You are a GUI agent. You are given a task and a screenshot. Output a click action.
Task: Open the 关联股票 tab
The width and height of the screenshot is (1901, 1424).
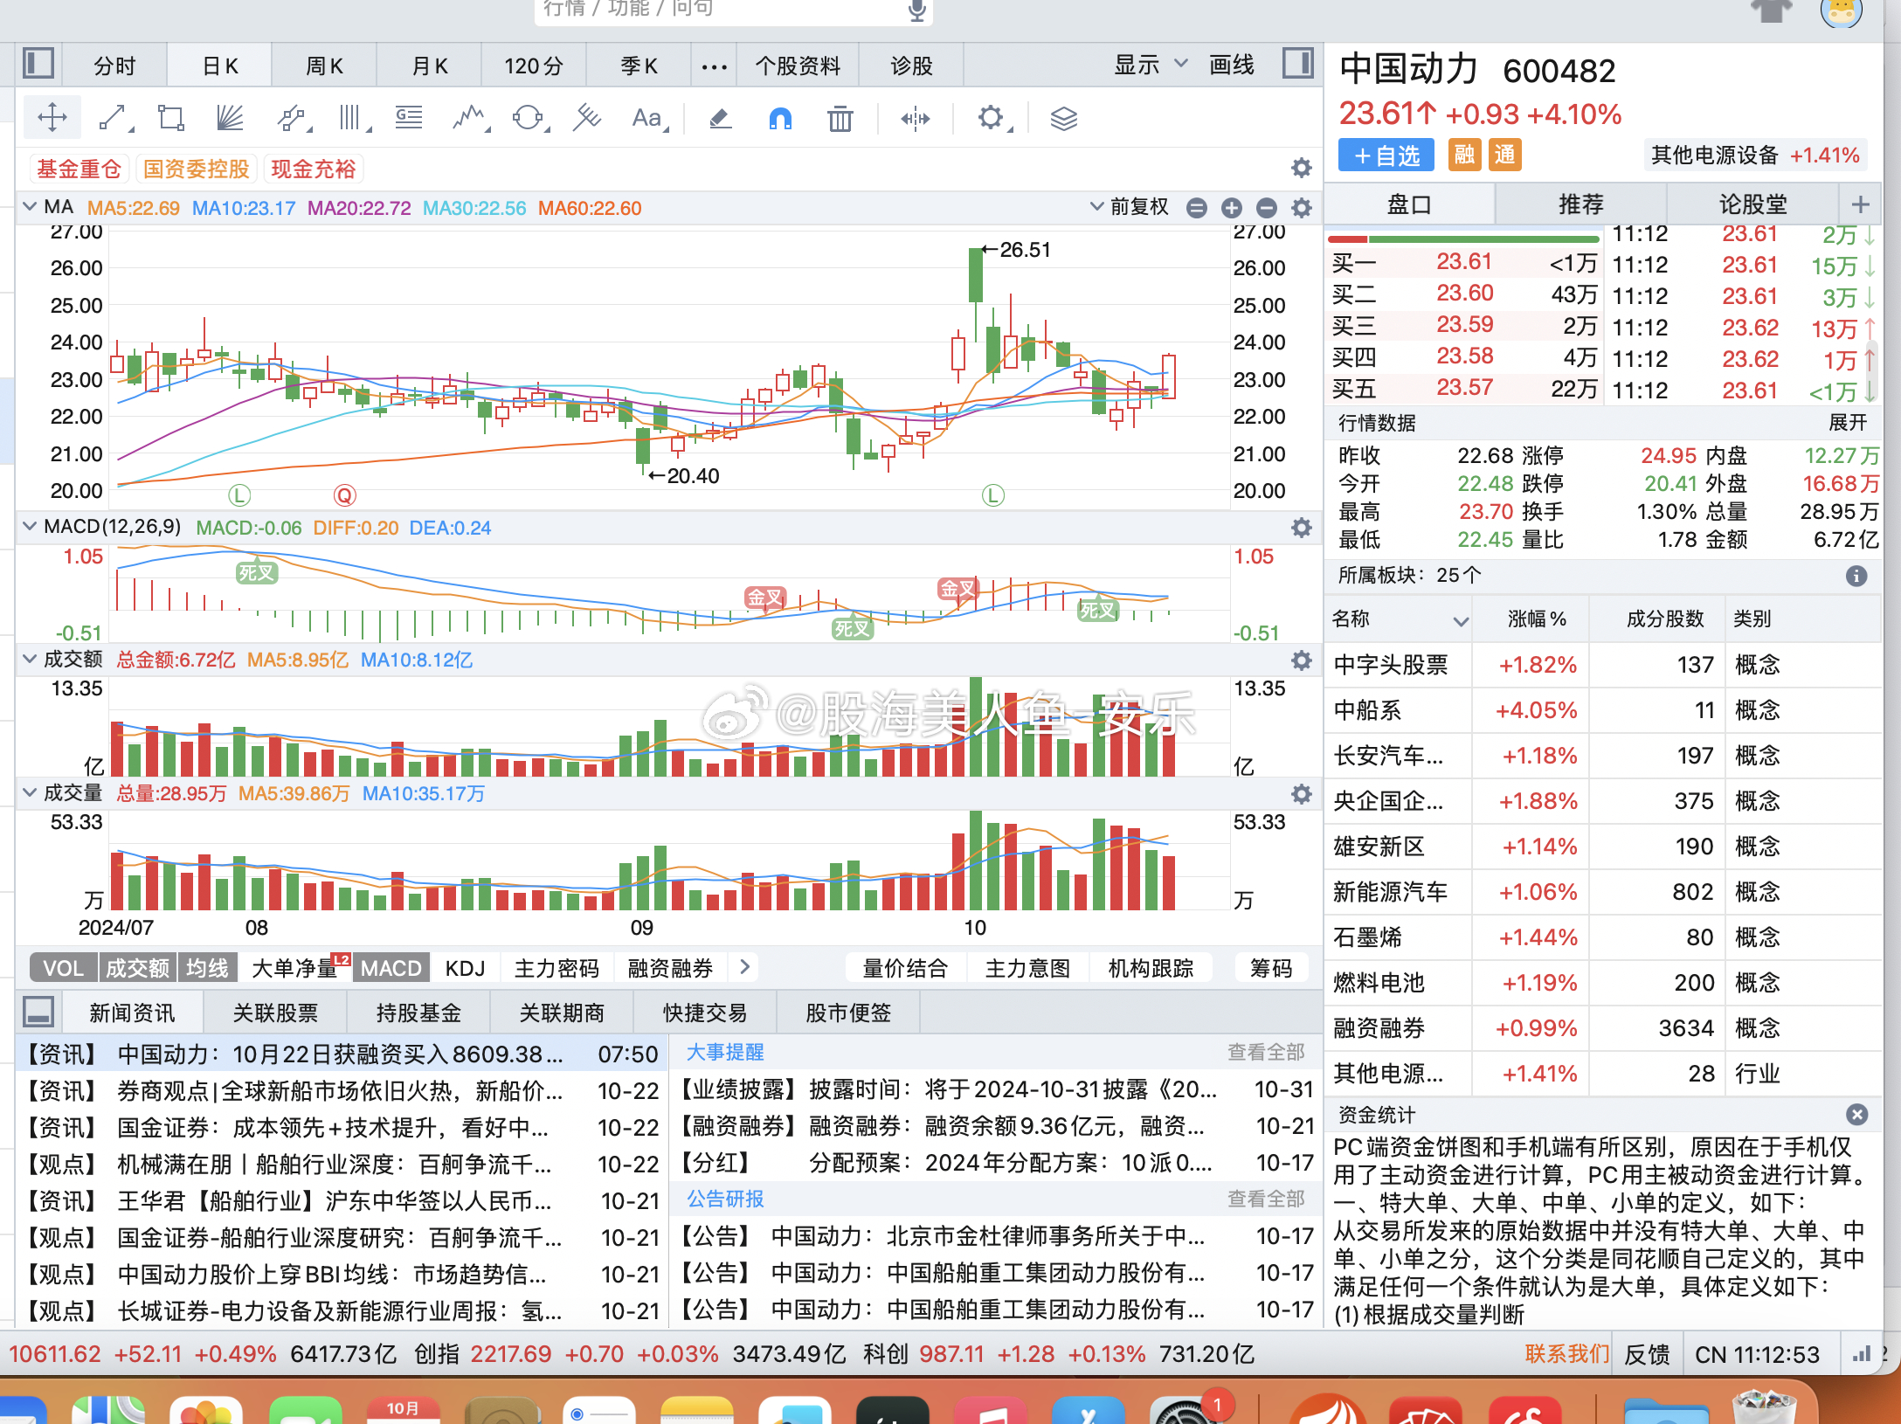coord(275,1013)
